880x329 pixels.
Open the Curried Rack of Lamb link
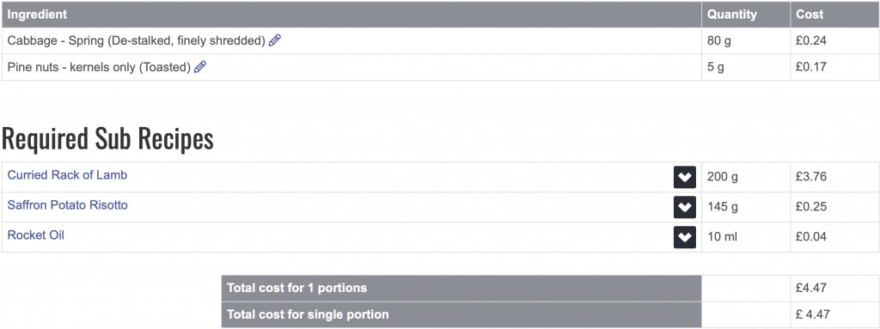(67, 175)
